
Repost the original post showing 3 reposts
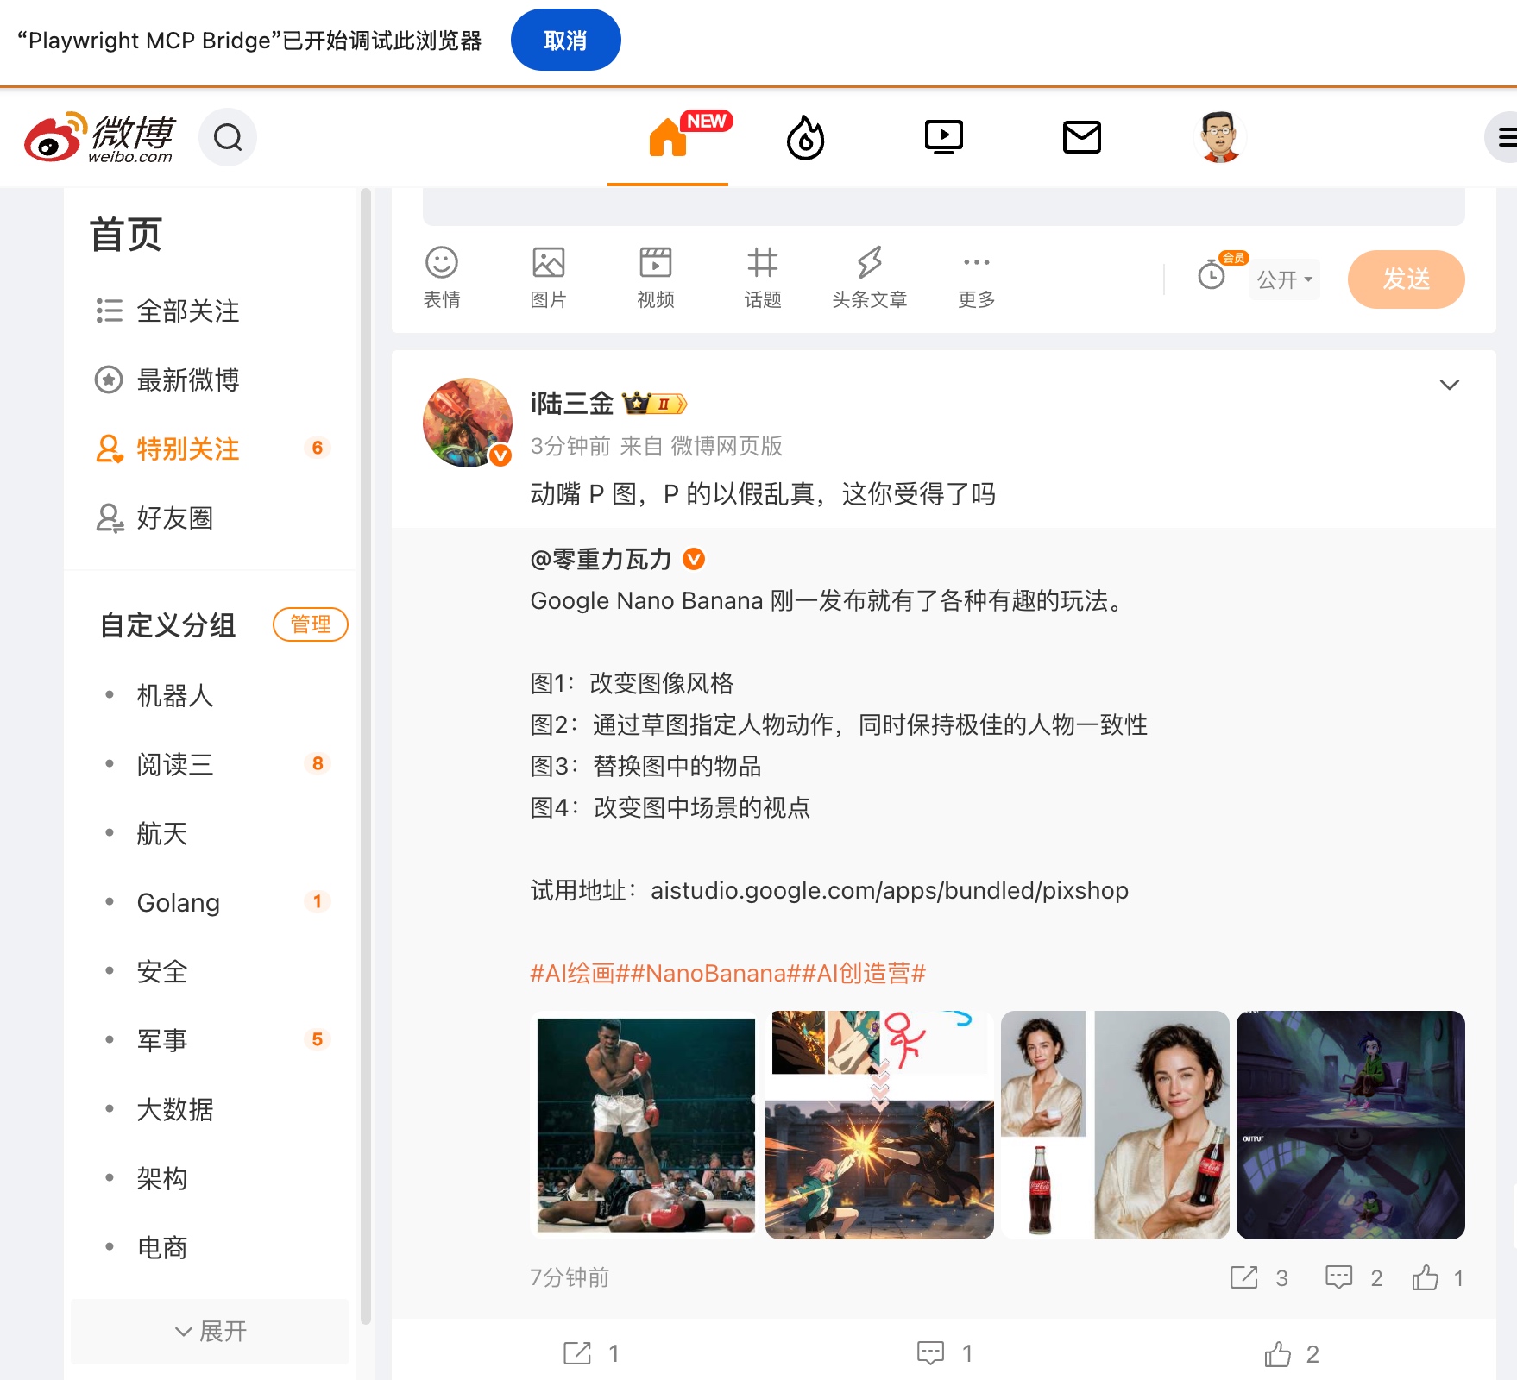pos(1259,1277)
